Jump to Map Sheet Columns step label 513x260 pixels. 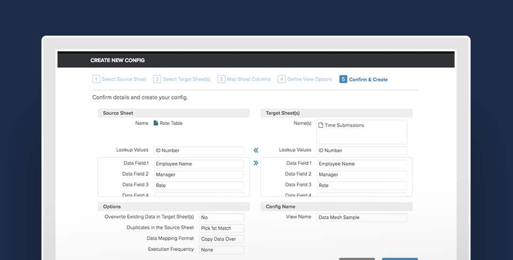pos(248,79)
